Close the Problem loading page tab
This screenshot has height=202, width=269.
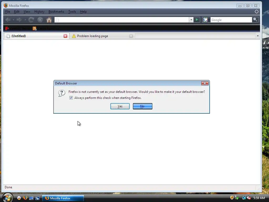131,36
